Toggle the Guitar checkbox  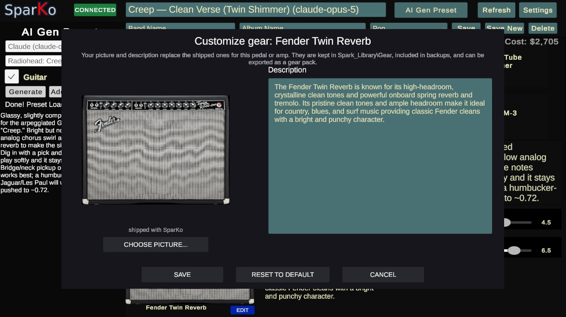point(12,77)
